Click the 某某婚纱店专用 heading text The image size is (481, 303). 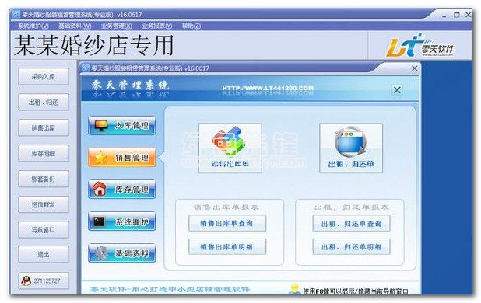click(94, 45)
